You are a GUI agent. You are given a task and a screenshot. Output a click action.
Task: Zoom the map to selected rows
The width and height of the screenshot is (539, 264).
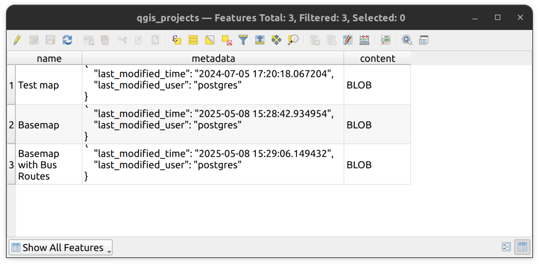293,40
